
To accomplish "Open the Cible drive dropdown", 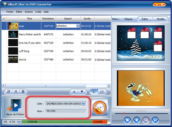I will pyautogui.click(x=84, y=104).
